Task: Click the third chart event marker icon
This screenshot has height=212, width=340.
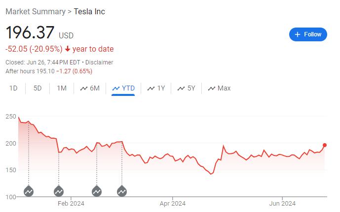Action: (x=97, y=191)
